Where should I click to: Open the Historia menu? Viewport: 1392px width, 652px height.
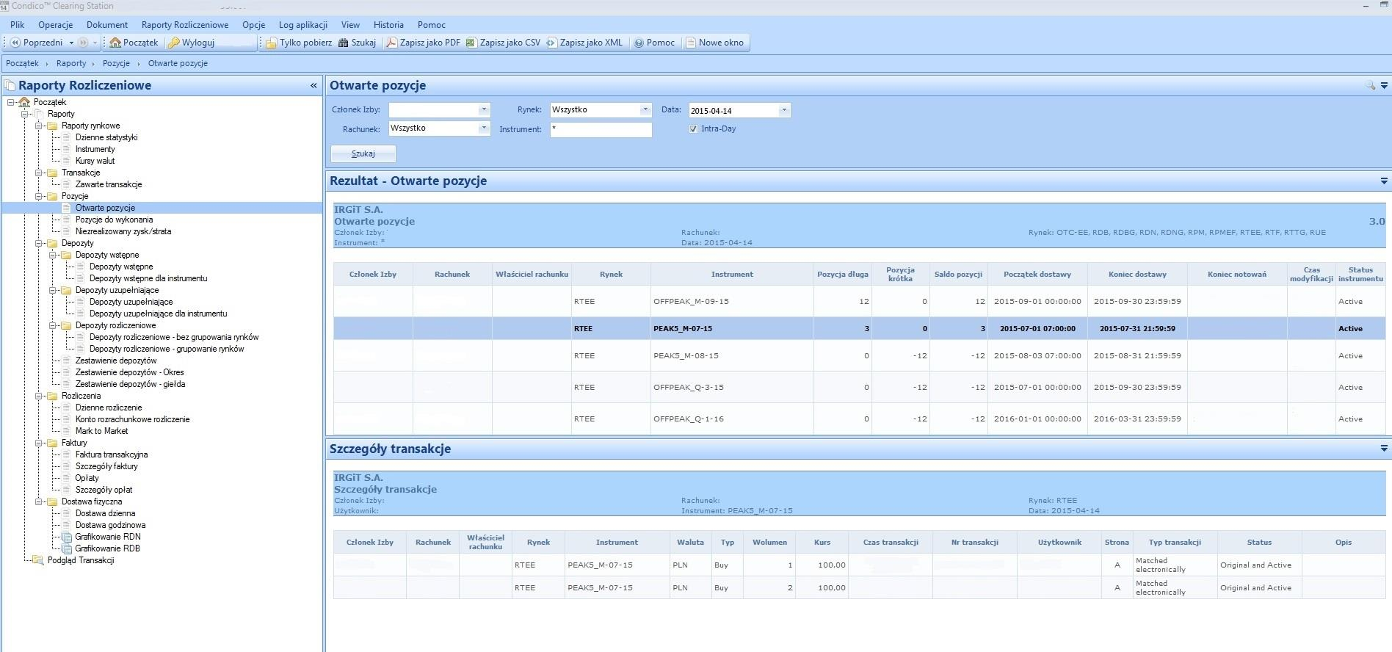coord(388,24)
